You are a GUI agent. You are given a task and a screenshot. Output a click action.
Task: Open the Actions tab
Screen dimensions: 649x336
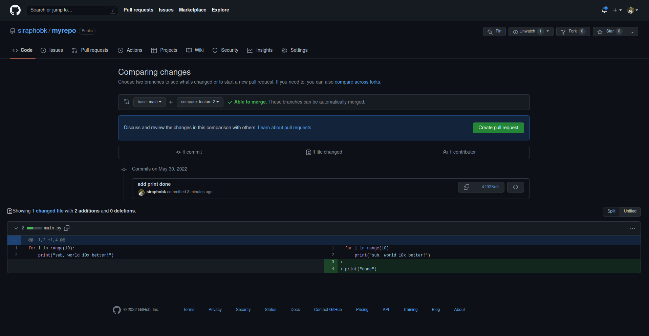pos(130,50)
